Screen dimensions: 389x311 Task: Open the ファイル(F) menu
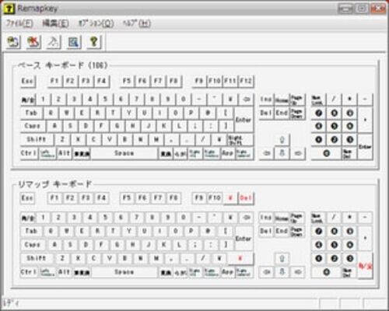[x=19, y=23]
